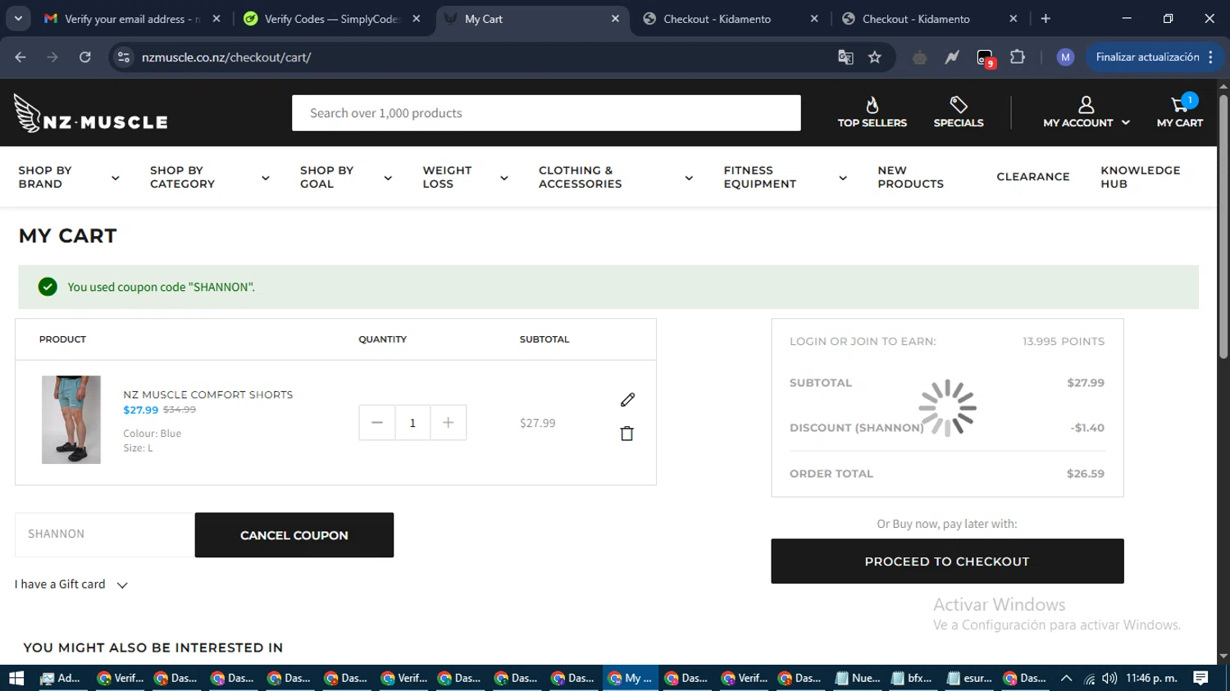Show hidden tray icons chevron

(x=1066, y=678)
